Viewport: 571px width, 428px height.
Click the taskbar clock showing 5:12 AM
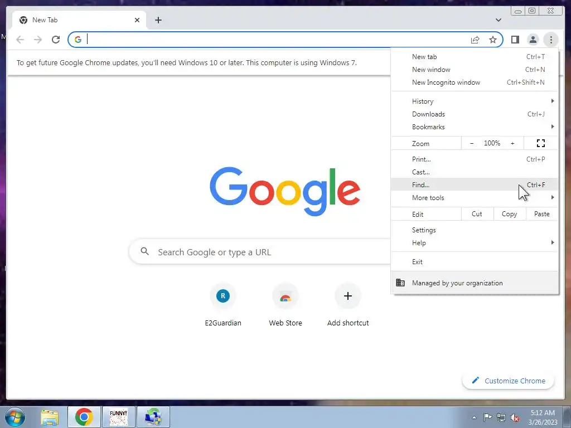click(543, 417)
